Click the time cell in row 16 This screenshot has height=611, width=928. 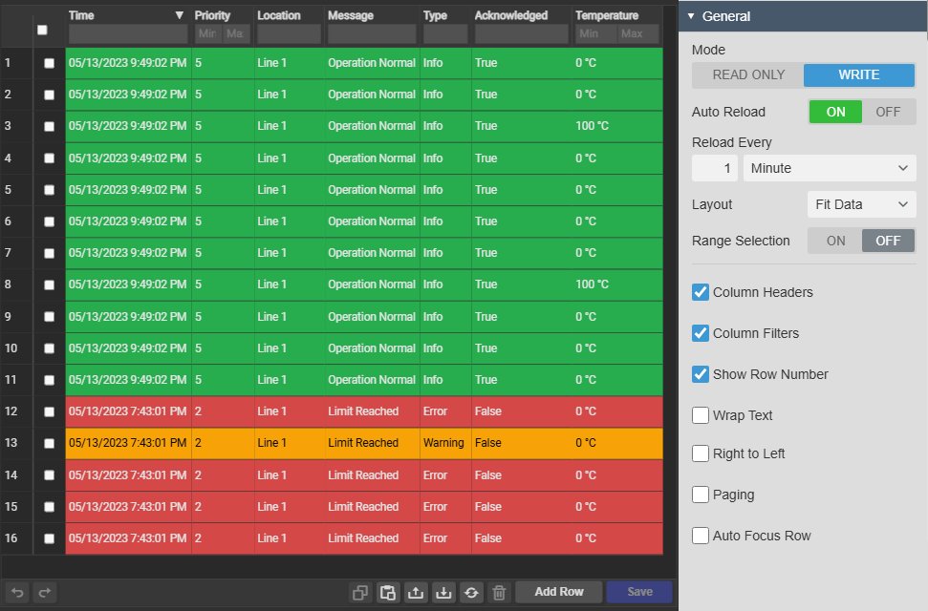click(x=128, y=538)
